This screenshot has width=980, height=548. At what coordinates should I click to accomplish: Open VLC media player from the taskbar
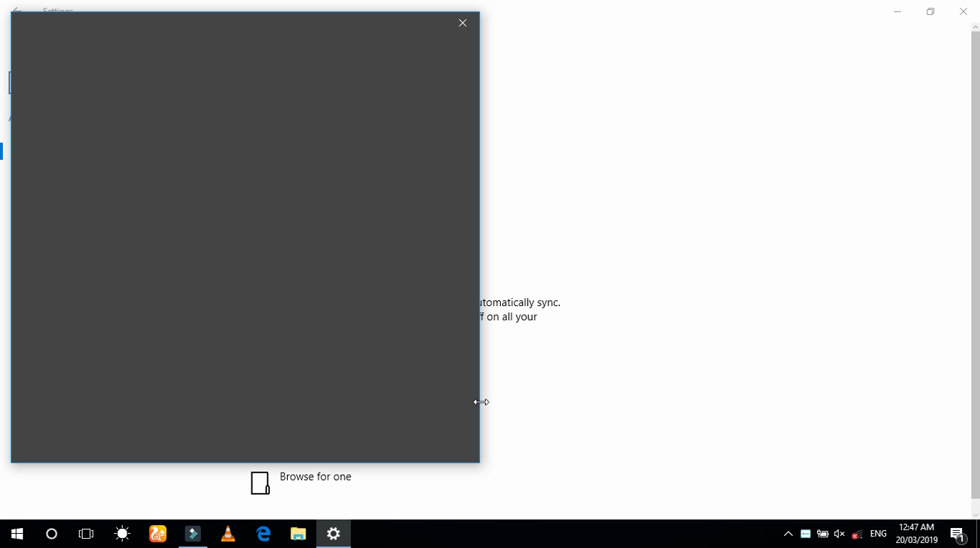point(227,533)
